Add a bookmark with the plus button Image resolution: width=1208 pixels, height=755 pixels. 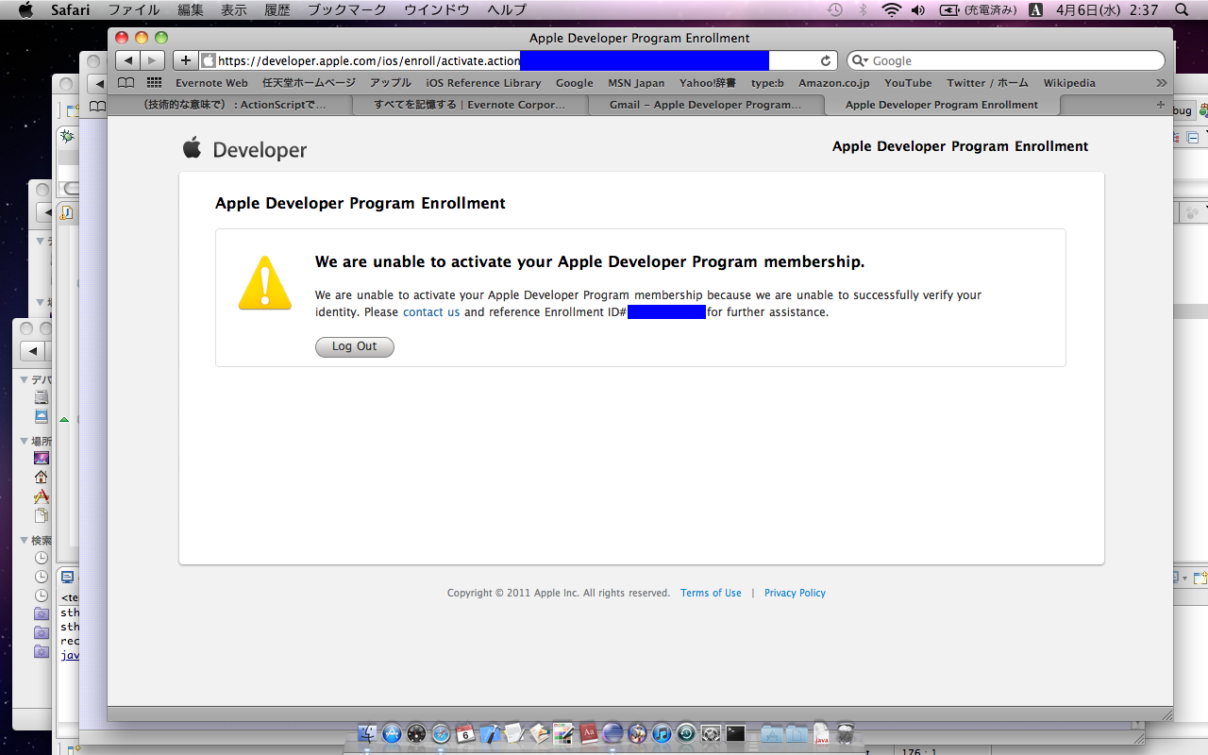[186, 60]
